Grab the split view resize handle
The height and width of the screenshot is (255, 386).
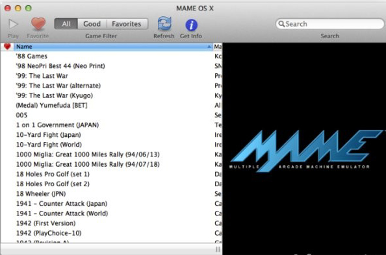pyautogui.click(x=218, y=249)
